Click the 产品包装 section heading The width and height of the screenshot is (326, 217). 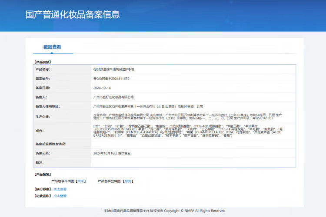coord(43,174)
